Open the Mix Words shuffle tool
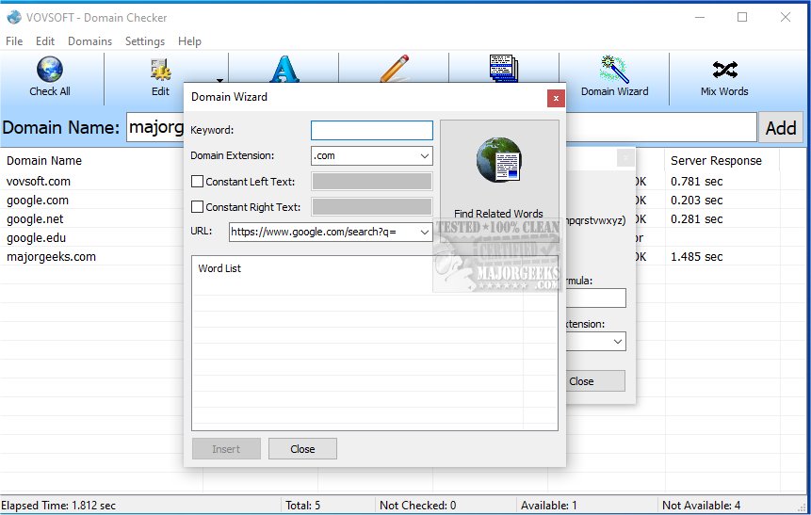 click(724, 77)
